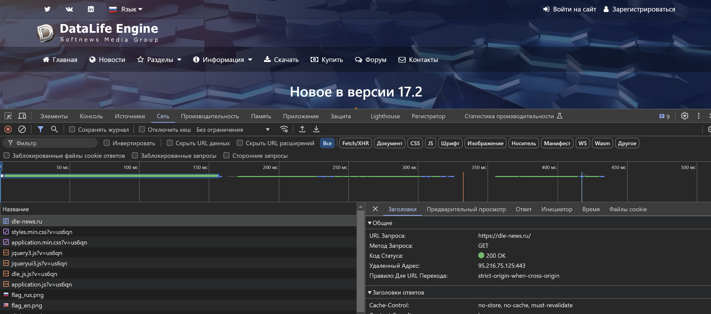Open the Форум navigation link
The image size is (711, 314).
tap(370, 59)
